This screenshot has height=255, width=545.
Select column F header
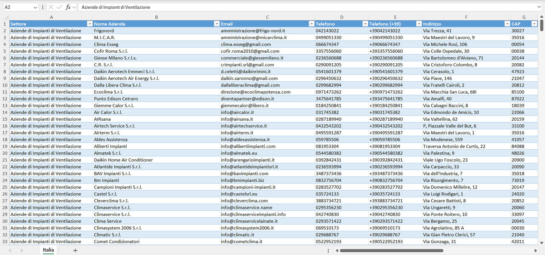click(x=466, y=17)
